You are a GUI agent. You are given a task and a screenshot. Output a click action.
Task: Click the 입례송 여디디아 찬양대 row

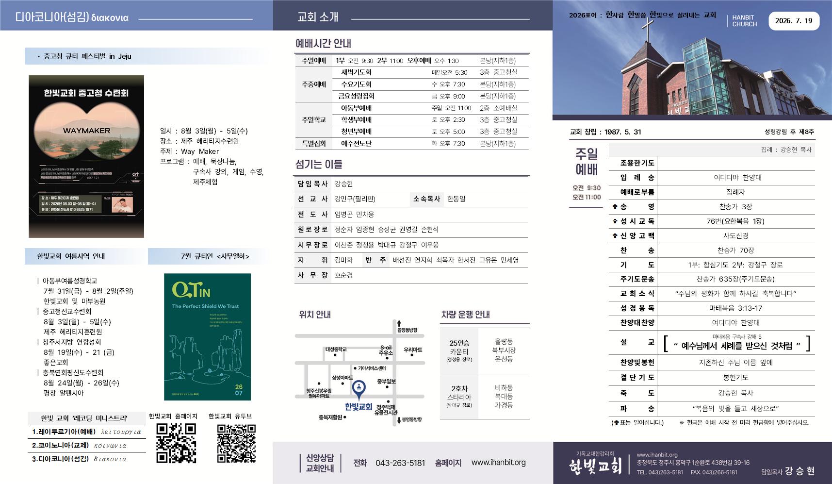click(712, 178)
